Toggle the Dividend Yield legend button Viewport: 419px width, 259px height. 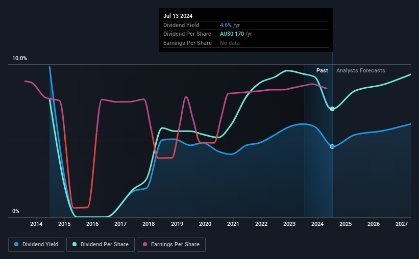[x=36, y=245]
